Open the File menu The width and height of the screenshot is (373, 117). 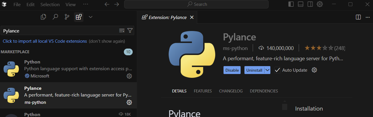tap(17, 4)
